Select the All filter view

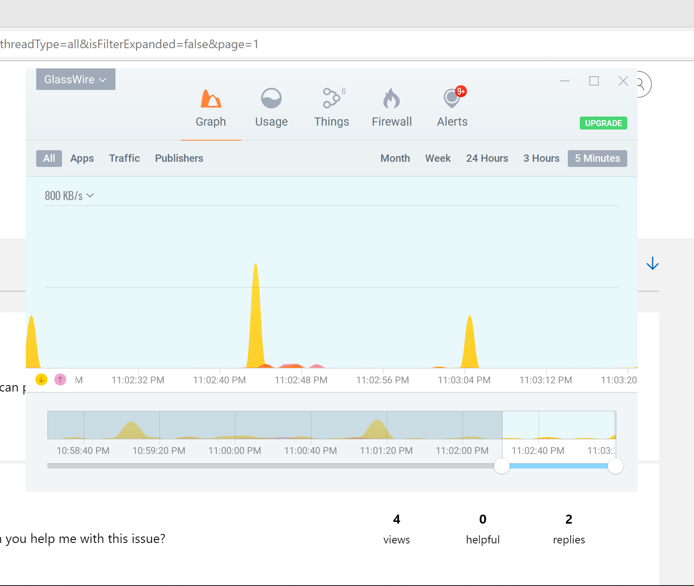pyautogui.click(x=49, y=158)
